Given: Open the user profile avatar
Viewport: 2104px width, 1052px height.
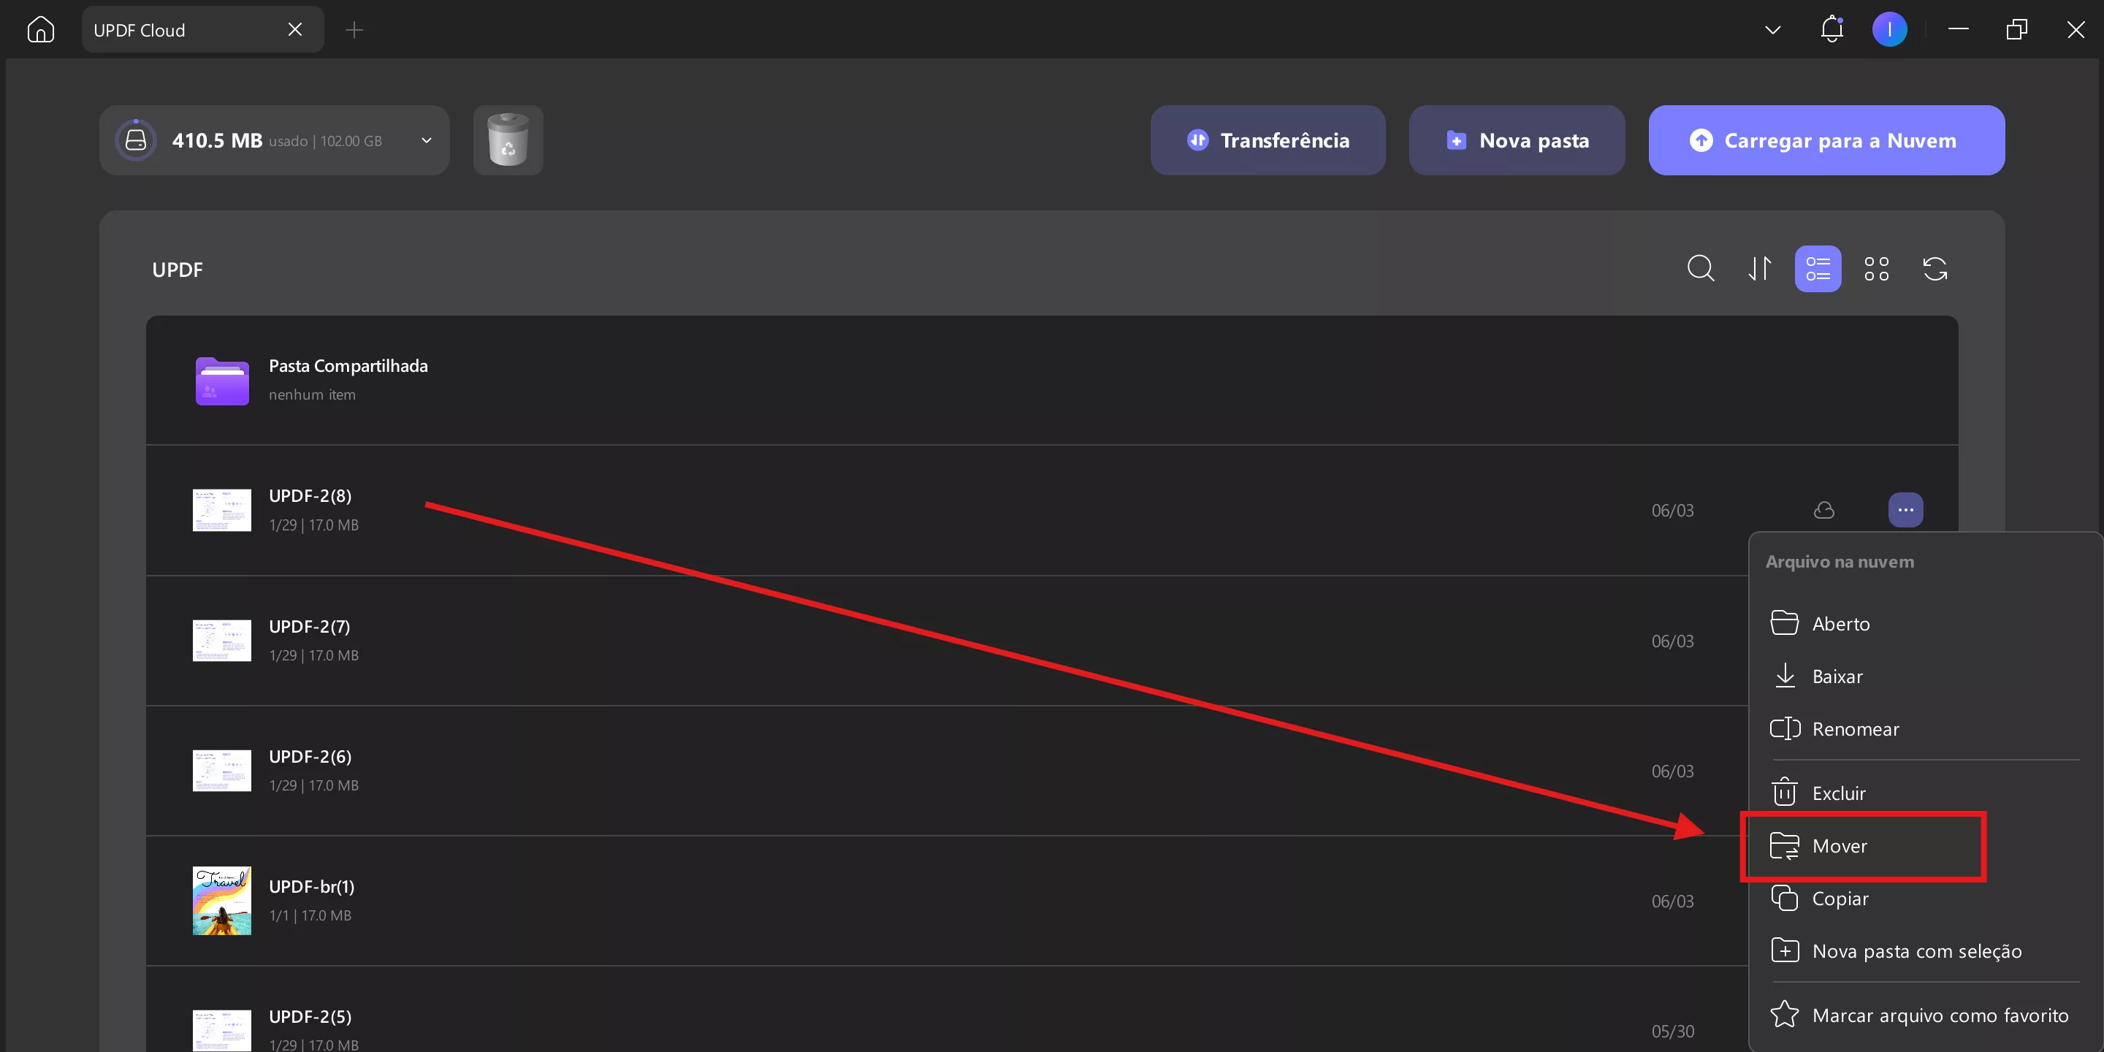Looking at the screenshot, I should (x=1889, y=29).
